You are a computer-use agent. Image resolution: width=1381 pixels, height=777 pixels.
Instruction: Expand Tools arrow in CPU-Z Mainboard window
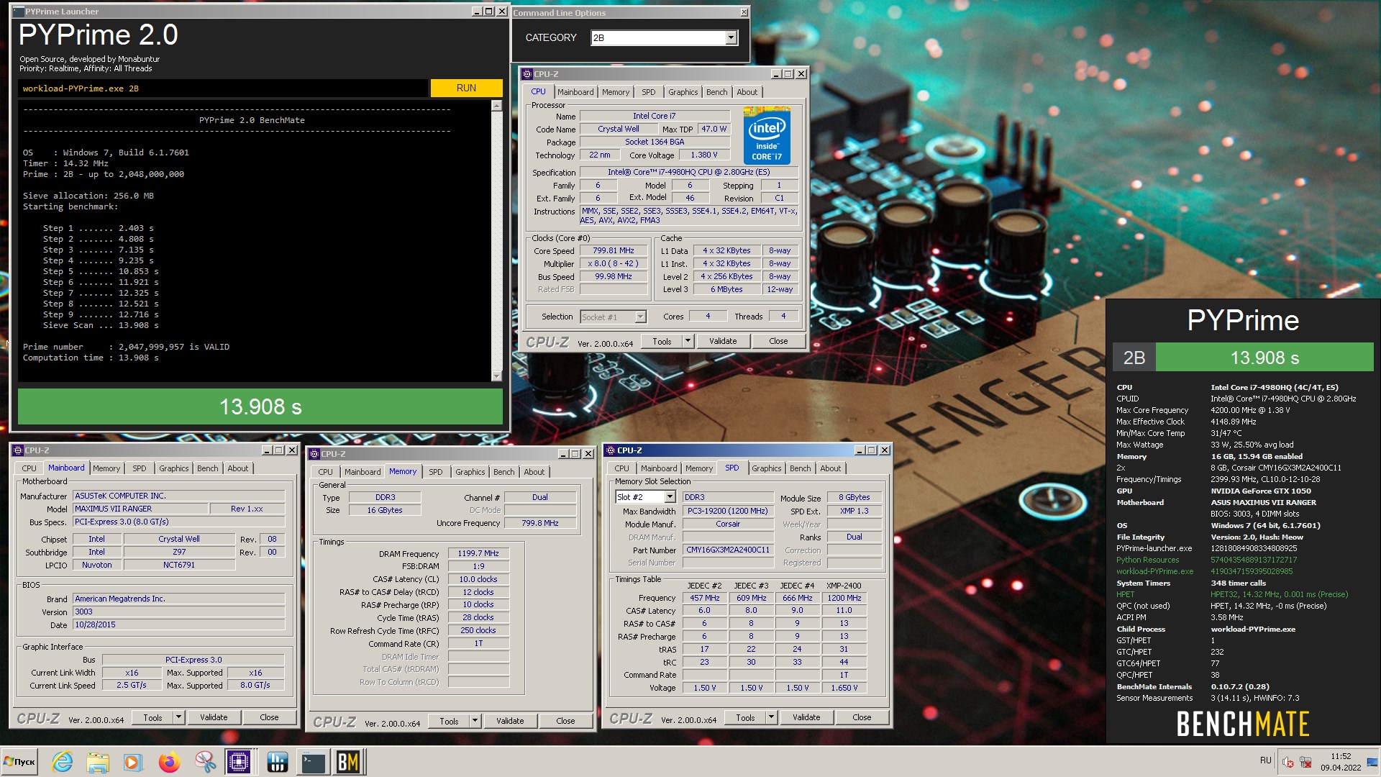[x=178, y=717]
